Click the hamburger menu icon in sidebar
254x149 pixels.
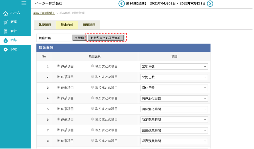24,3
